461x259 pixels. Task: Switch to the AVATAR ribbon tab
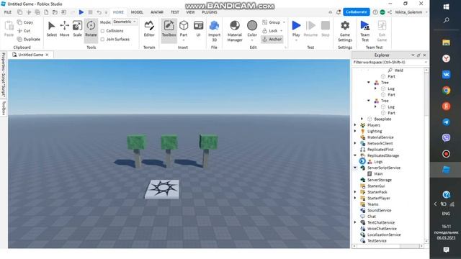(157, 12)
